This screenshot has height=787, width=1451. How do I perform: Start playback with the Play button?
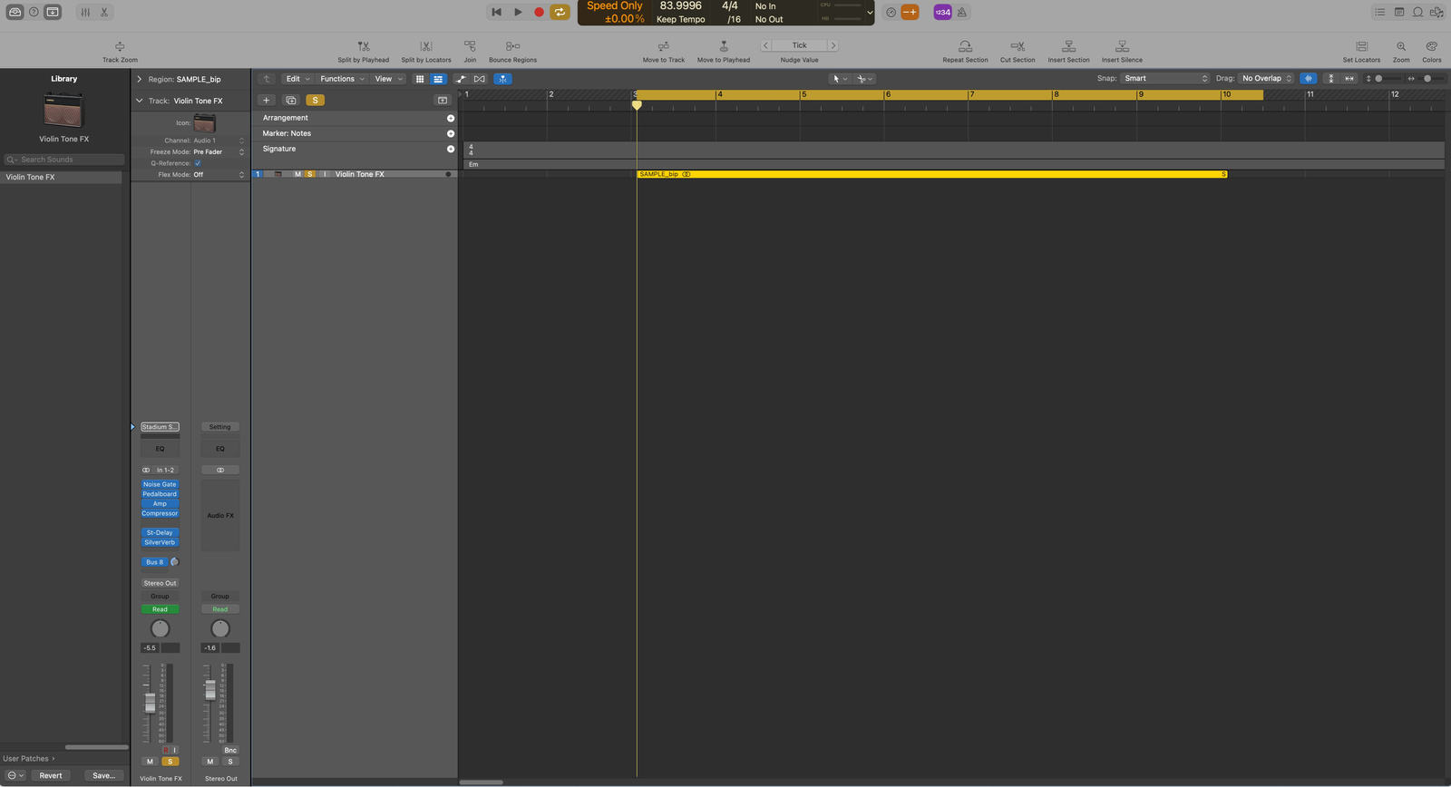click(518, 12)
